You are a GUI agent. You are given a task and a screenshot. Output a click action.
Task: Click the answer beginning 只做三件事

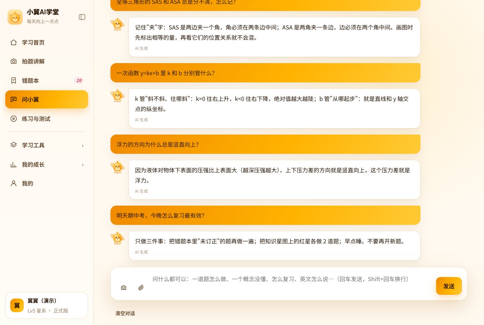point(275,246)
